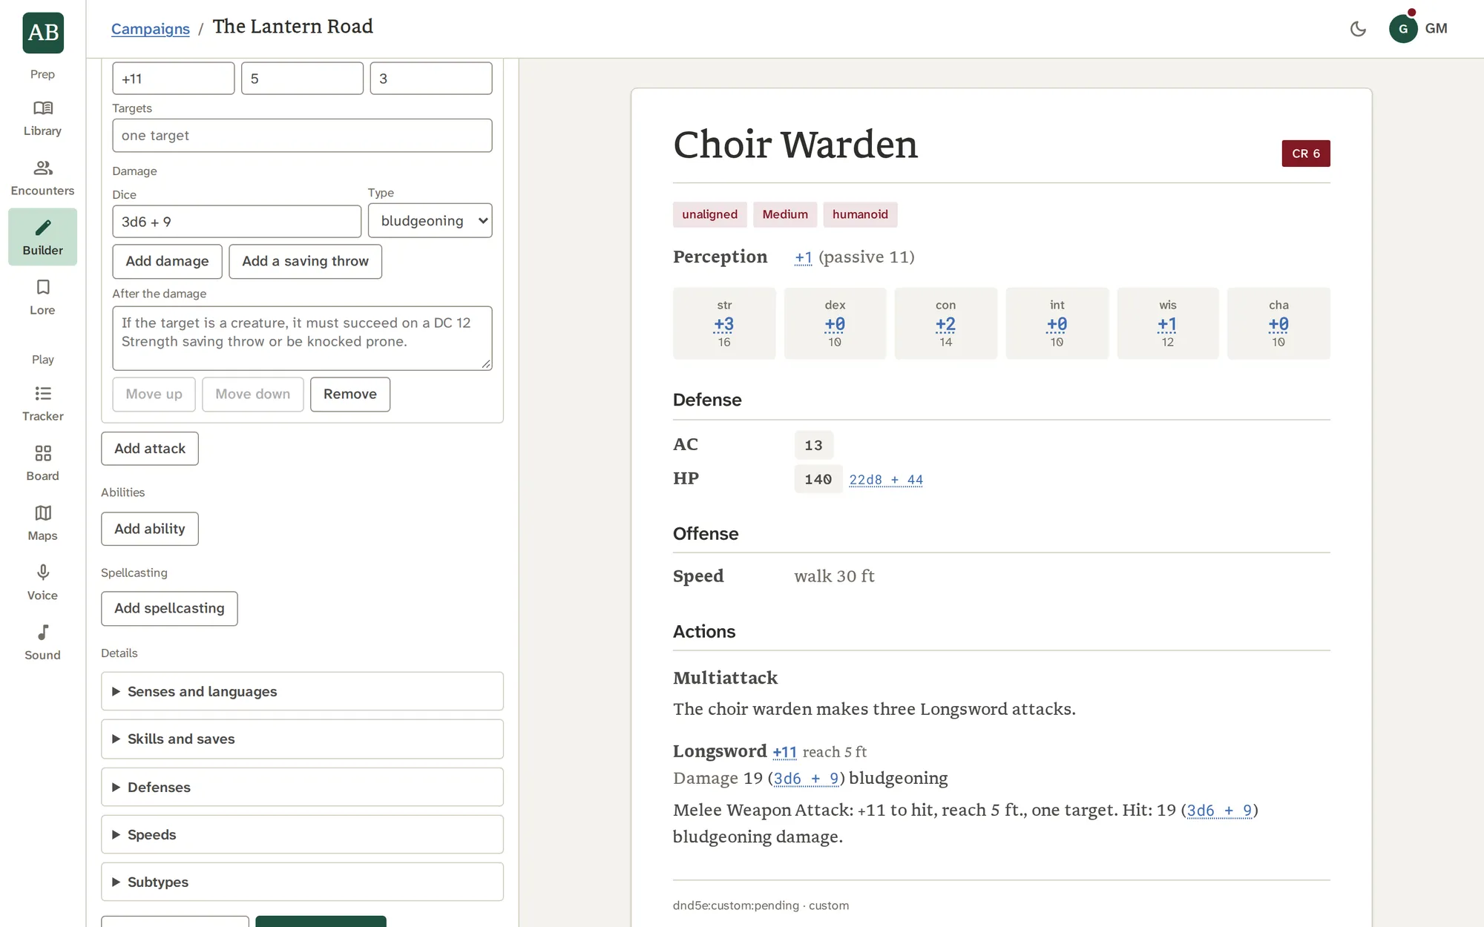Click the CR 6 badge
Screen dimensions: 1484x927
pos(1306,154)
